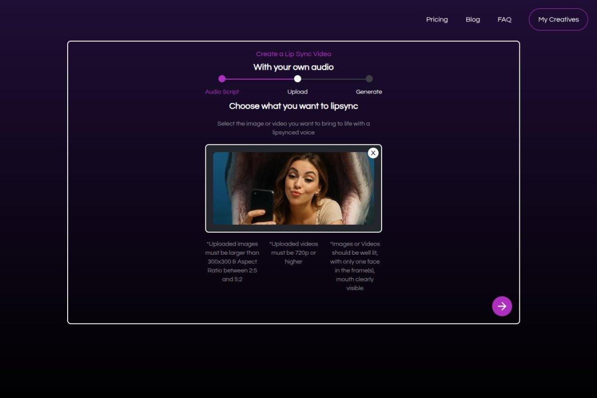This screenshot has width=597, height=398.
Task: Select the Upload step label
Action: pos(298,92)
